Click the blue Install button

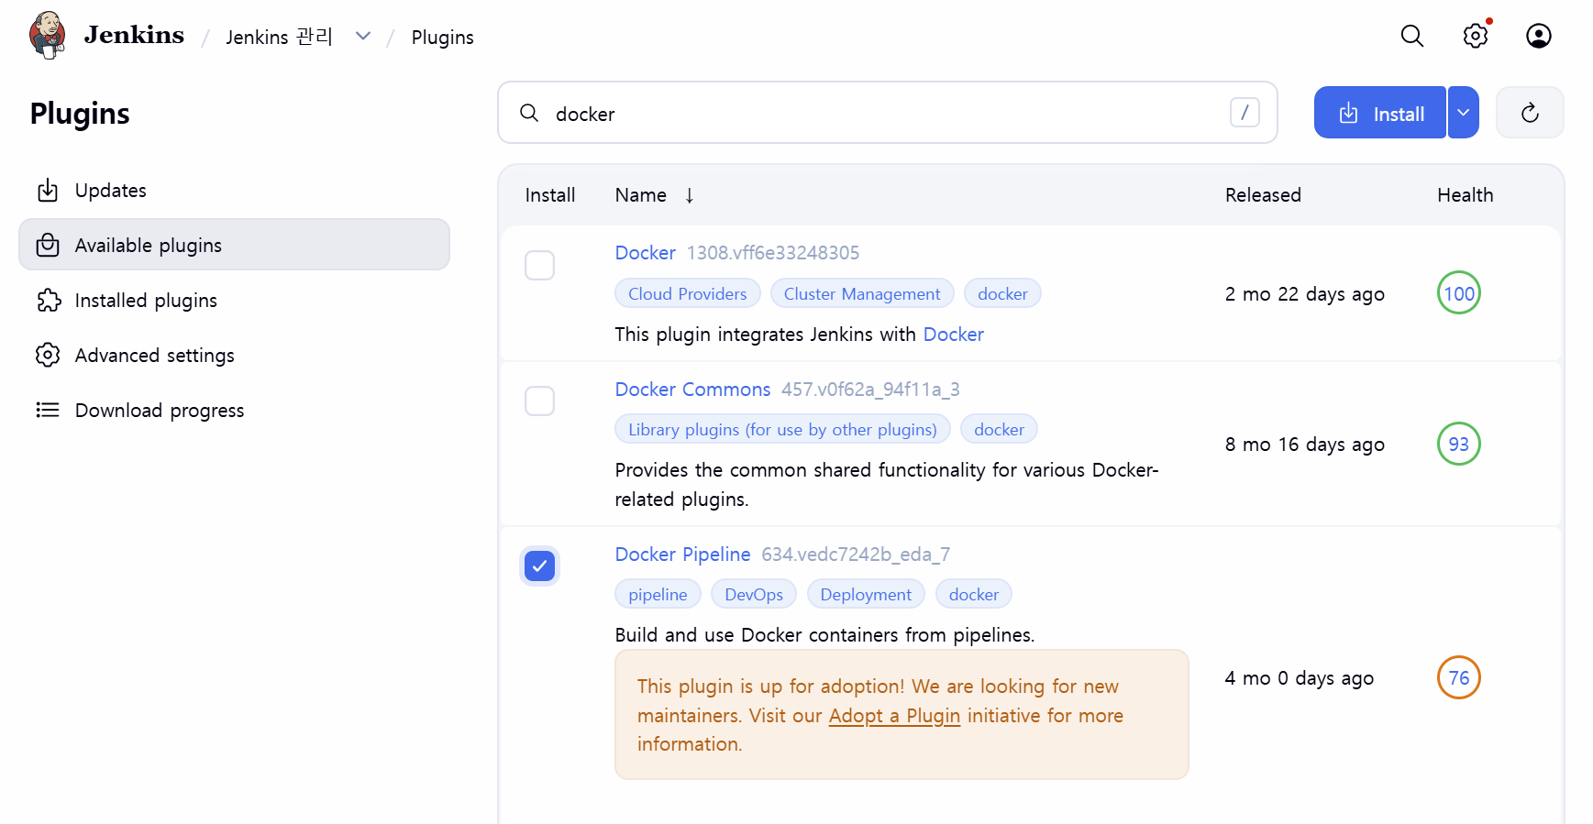click(x=1380, y=113)
